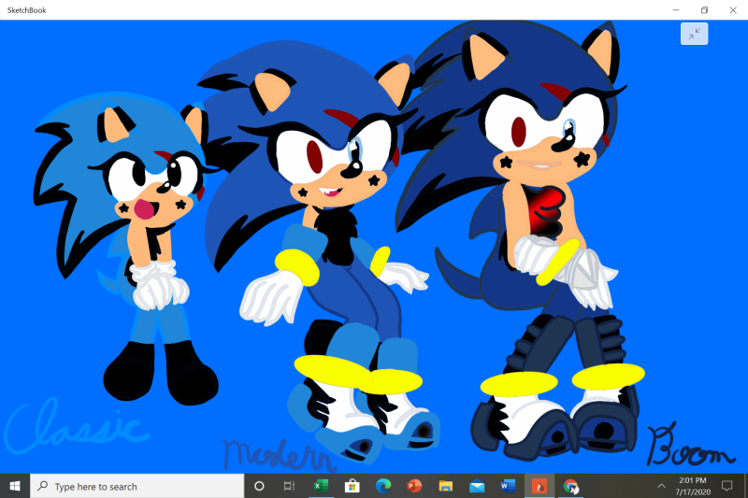Open PowerPoint from the taskbar

413,486
